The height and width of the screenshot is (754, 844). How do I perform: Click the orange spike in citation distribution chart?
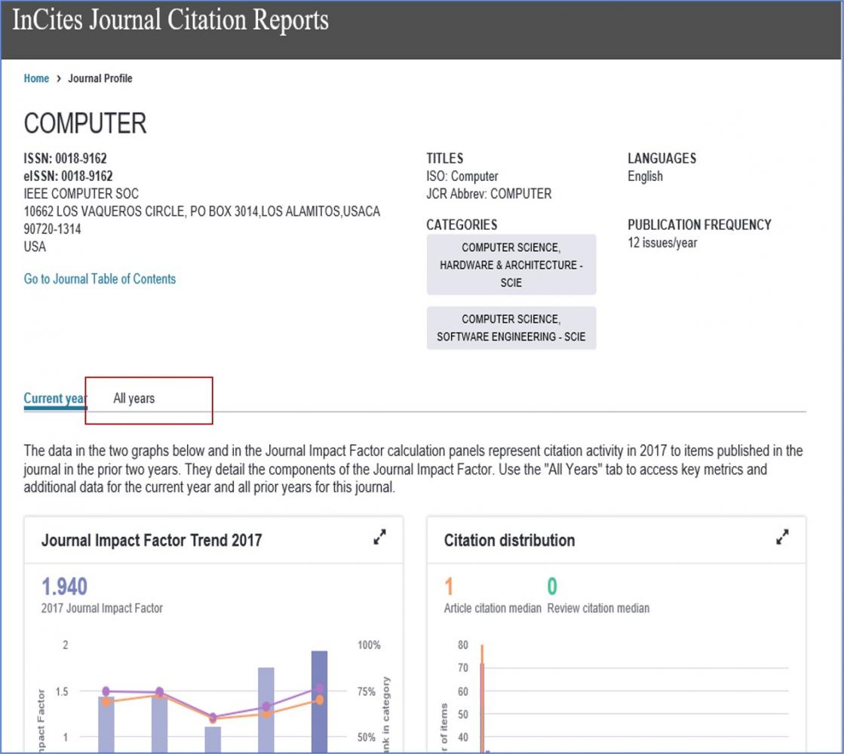tap(482, 698)
